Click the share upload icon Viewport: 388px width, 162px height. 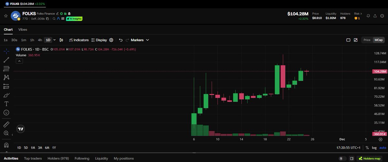tap(375, 16)
